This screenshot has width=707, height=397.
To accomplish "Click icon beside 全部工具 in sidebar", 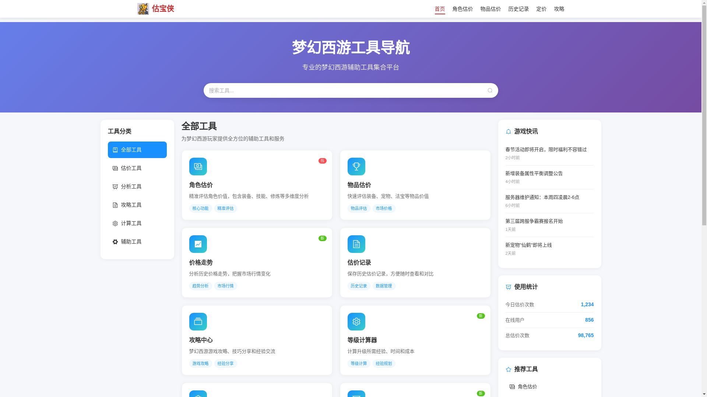I will coord(115,150).
